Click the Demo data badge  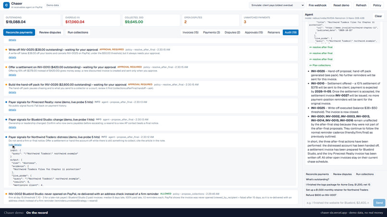(x=52, y=5)
